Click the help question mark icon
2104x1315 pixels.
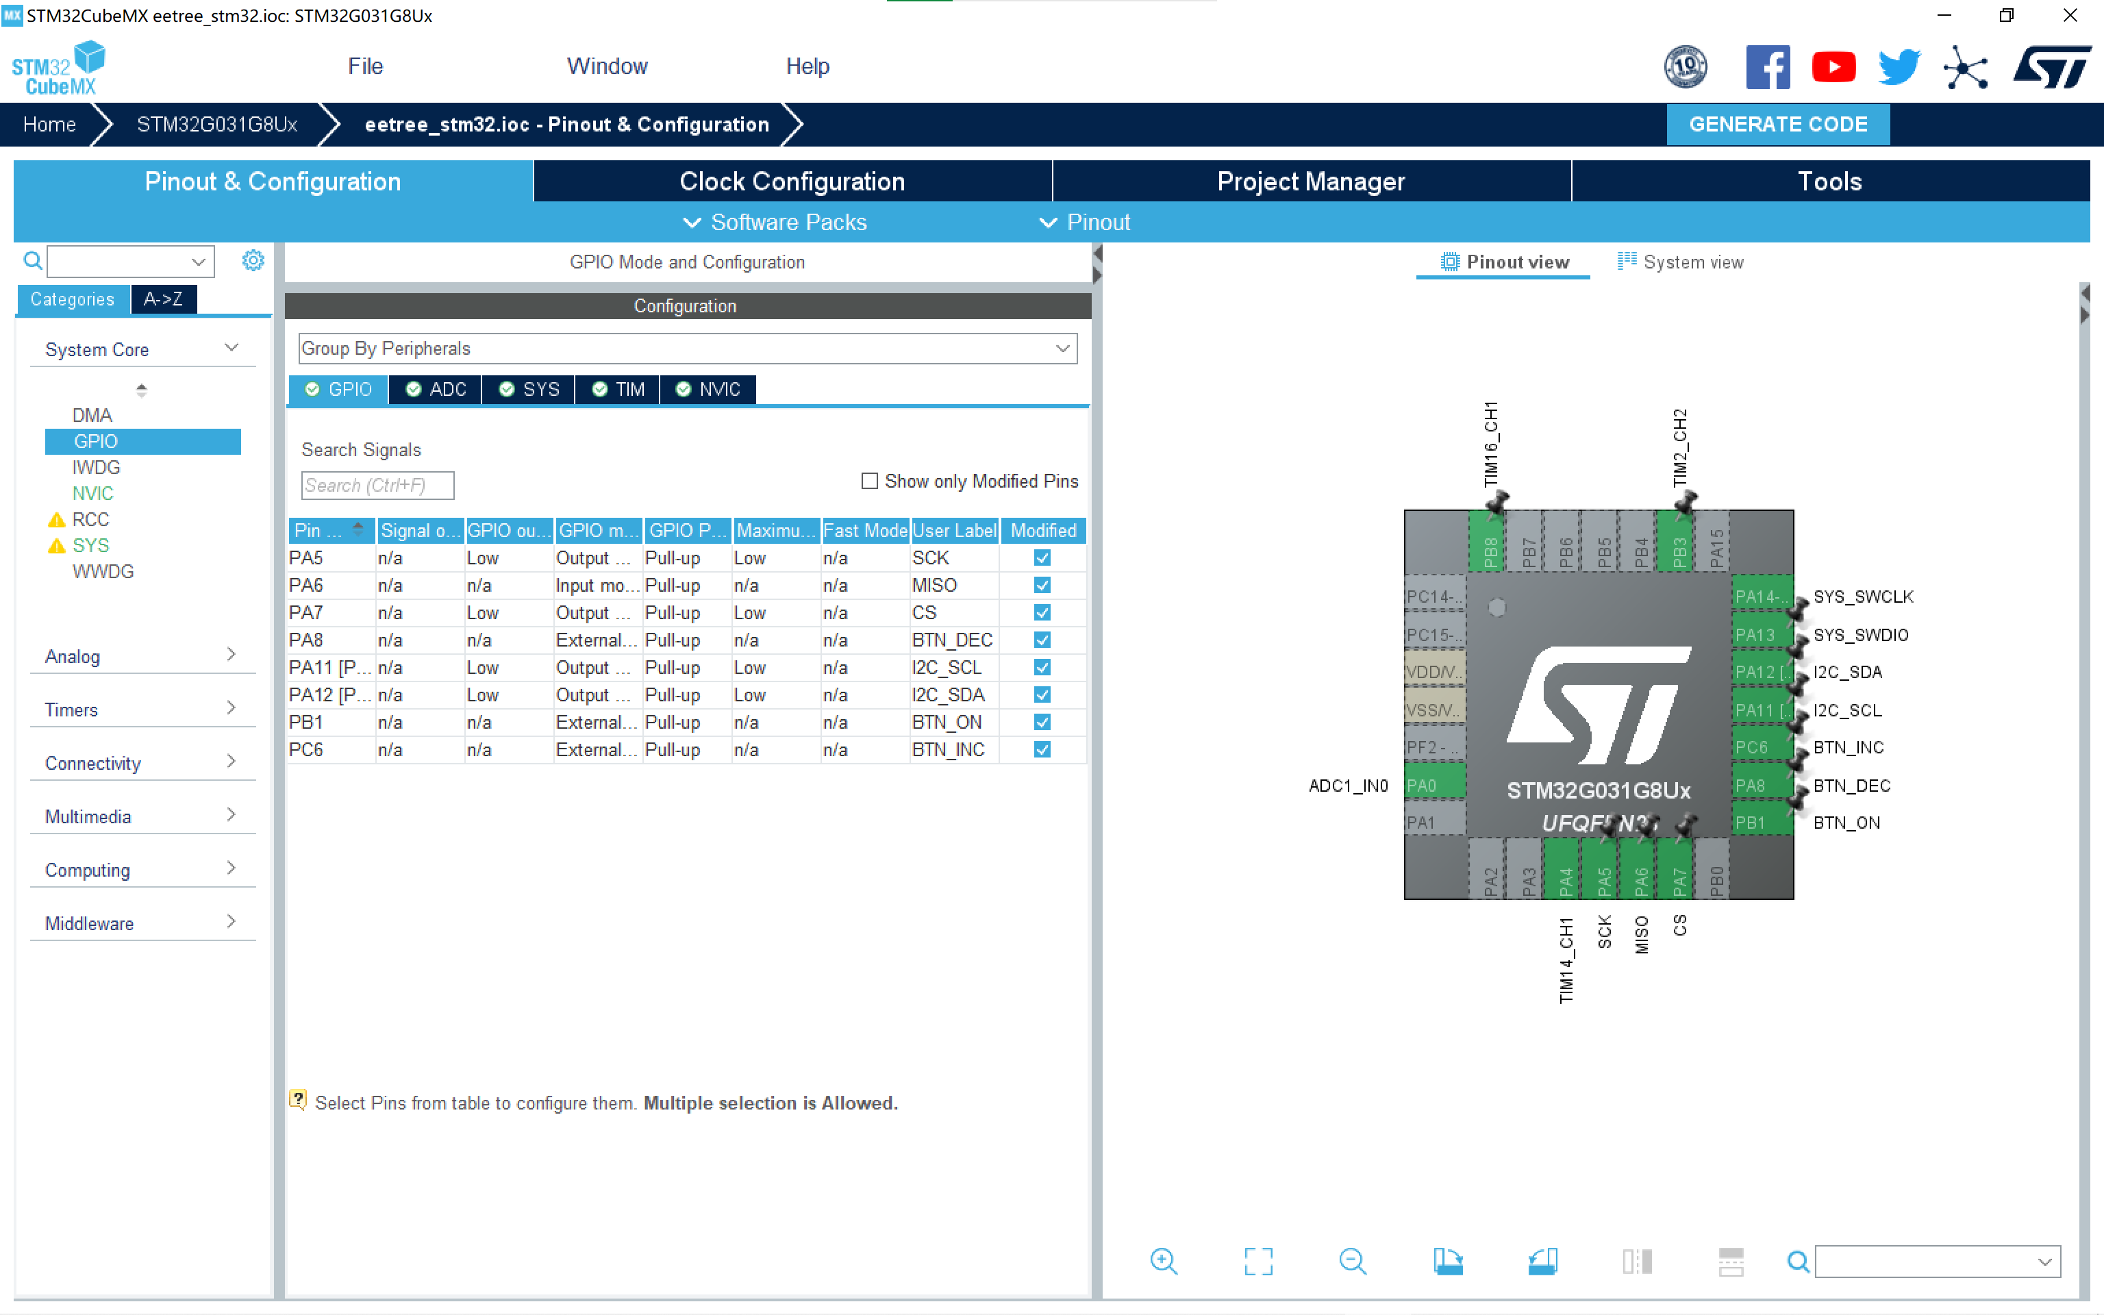coord(297,1100)
